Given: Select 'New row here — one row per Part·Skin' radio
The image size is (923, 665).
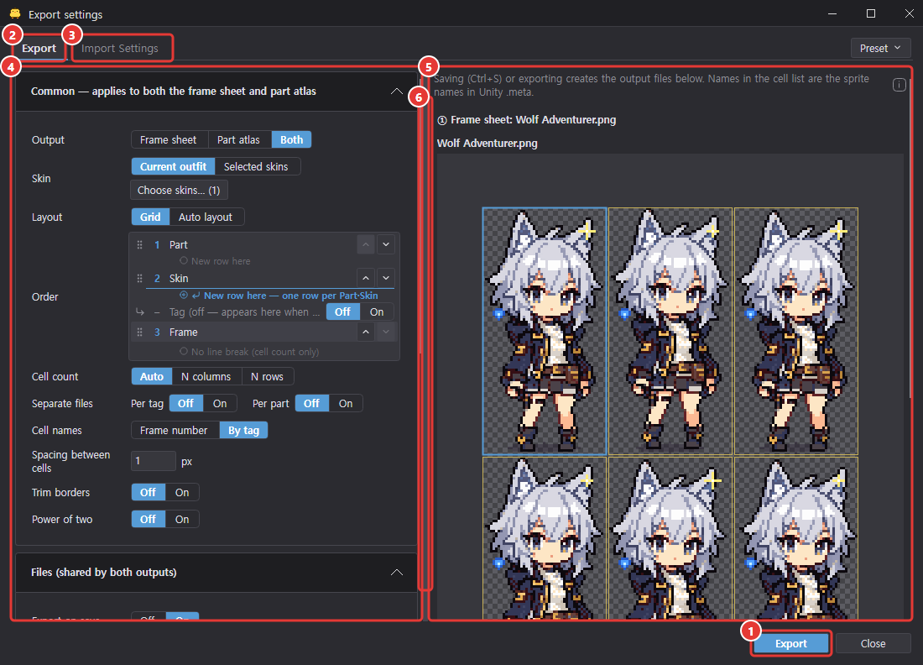Looking at the screenshot, I should [x=184, y=295].
